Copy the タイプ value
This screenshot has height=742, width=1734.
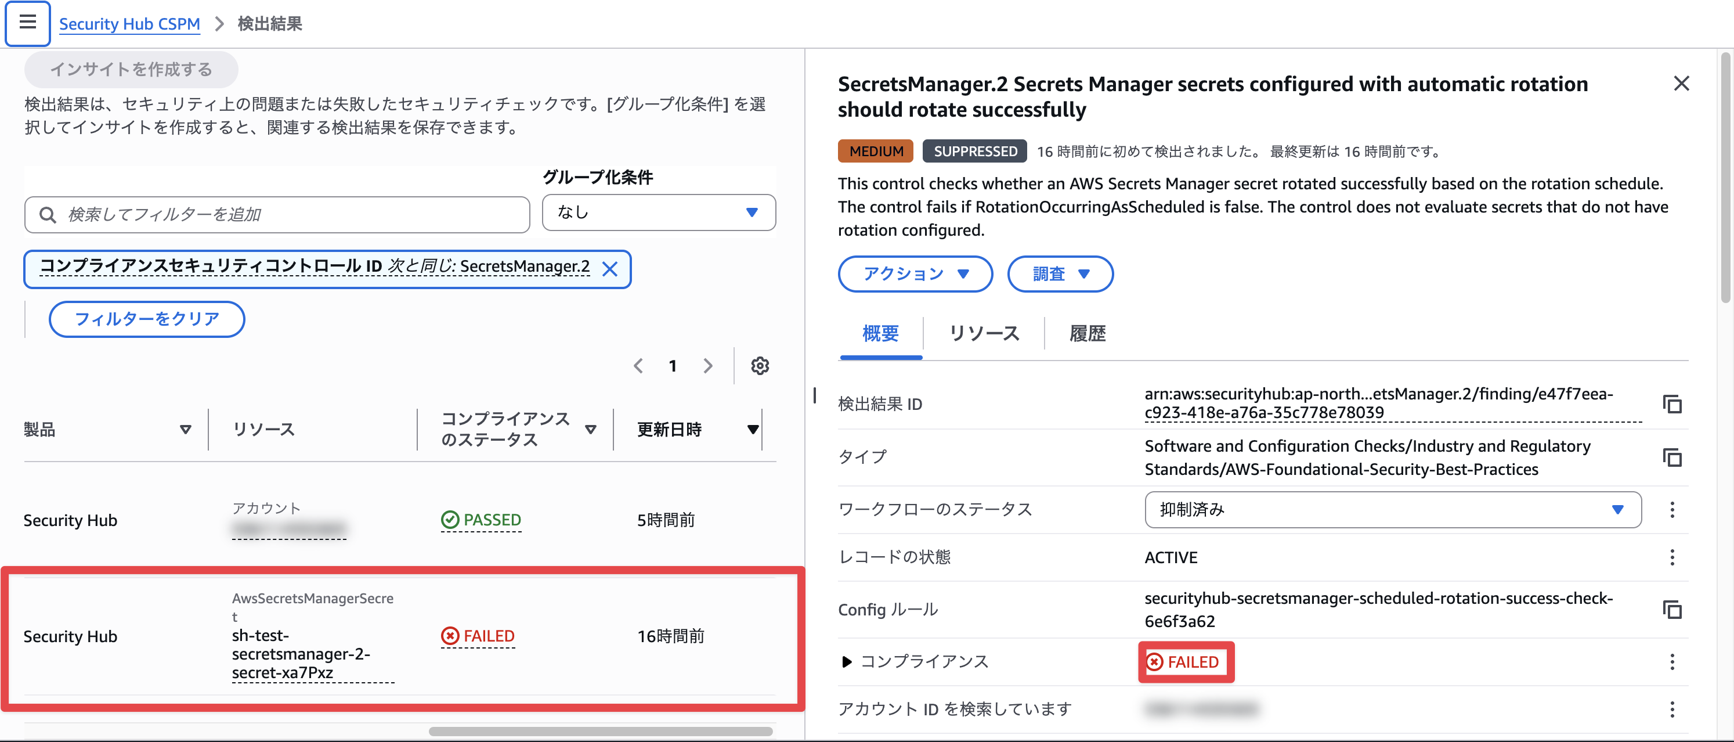click(x=1672, y=458)
